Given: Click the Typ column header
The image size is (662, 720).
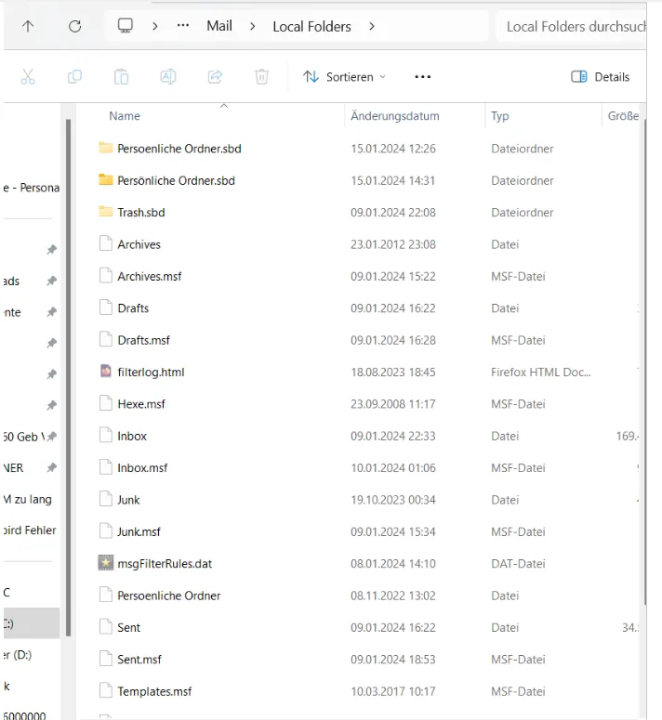Looking at the screenshot, I should [x=499, y=116].
